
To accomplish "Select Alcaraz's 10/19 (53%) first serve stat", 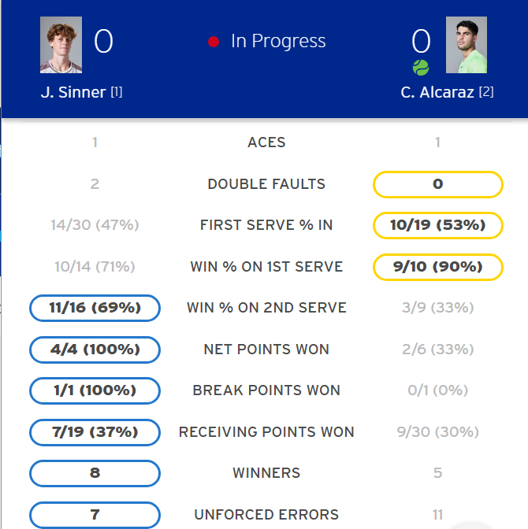I will pos(437,225).
